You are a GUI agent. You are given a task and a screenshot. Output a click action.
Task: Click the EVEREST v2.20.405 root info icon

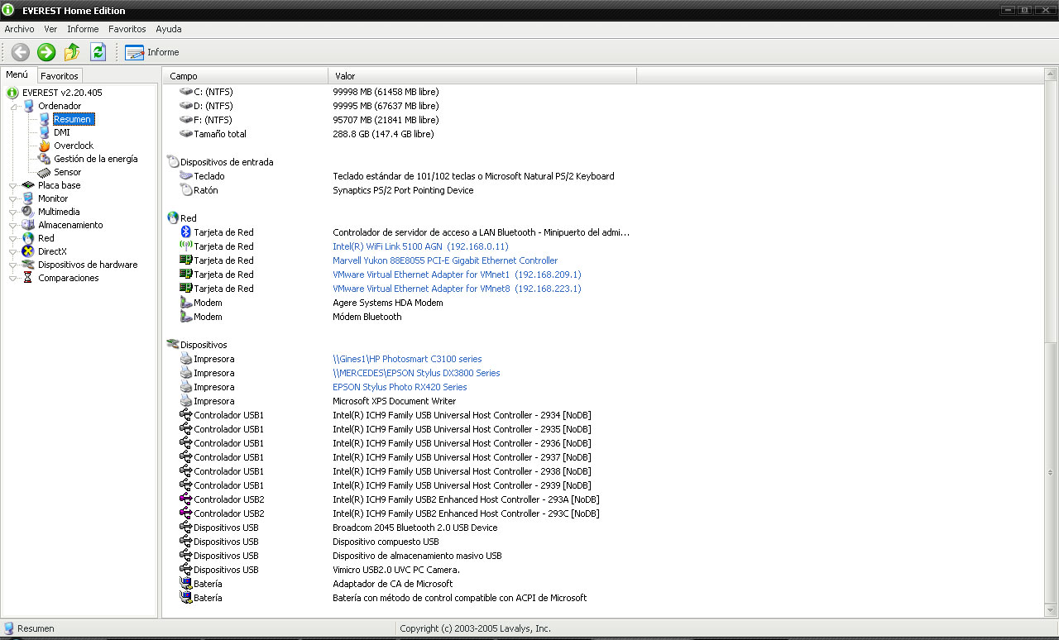(x=12, y=93)
